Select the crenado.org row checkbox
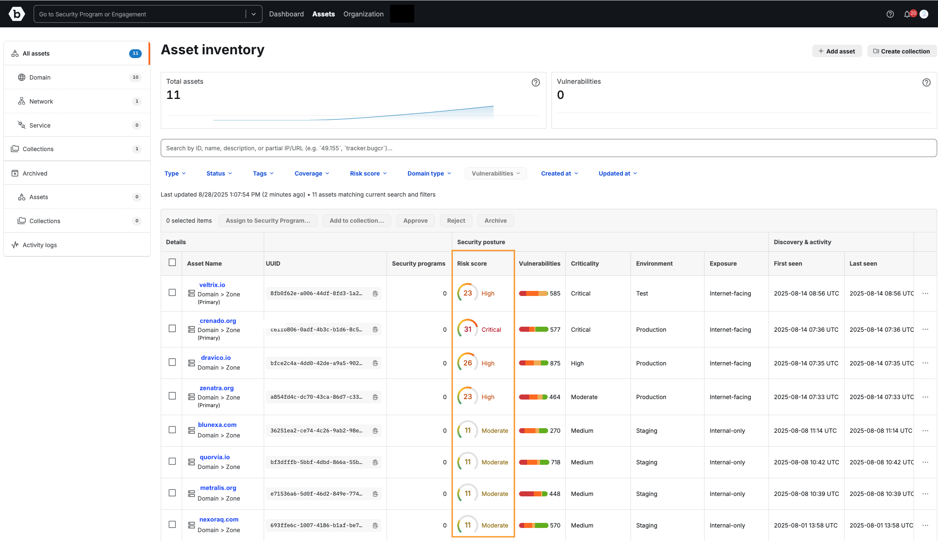Screen dimensions: 938x541 172,328
